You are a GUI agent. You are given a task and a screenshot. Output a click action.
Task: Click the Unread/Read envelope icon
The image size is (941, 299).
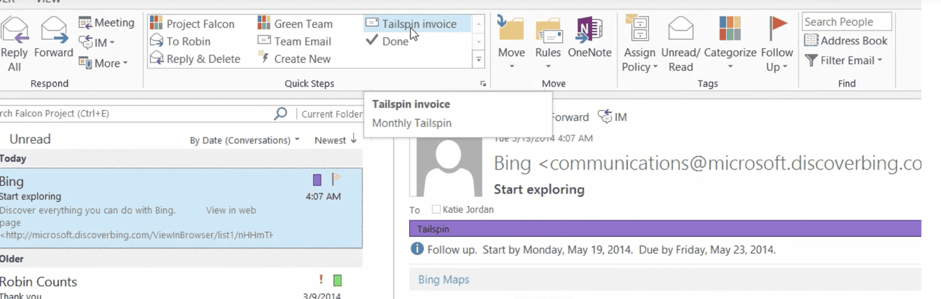[x=680, y=30]
